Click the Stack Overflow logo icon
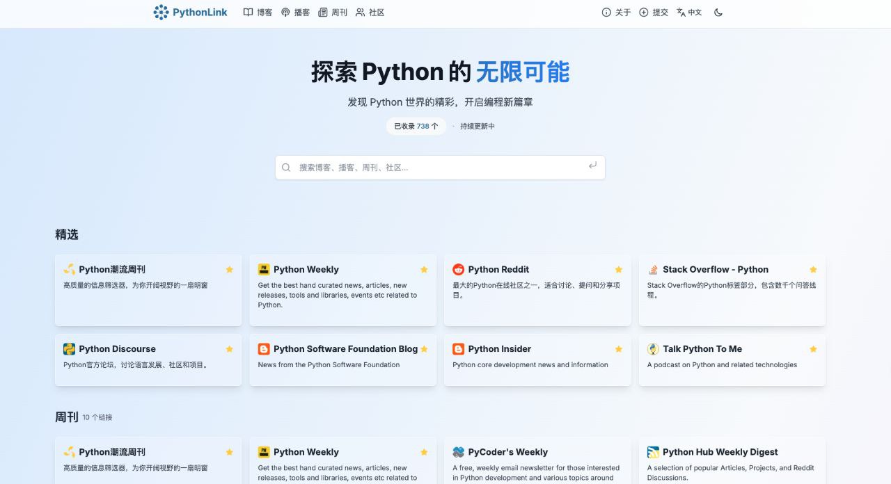 tap(653, 269)
